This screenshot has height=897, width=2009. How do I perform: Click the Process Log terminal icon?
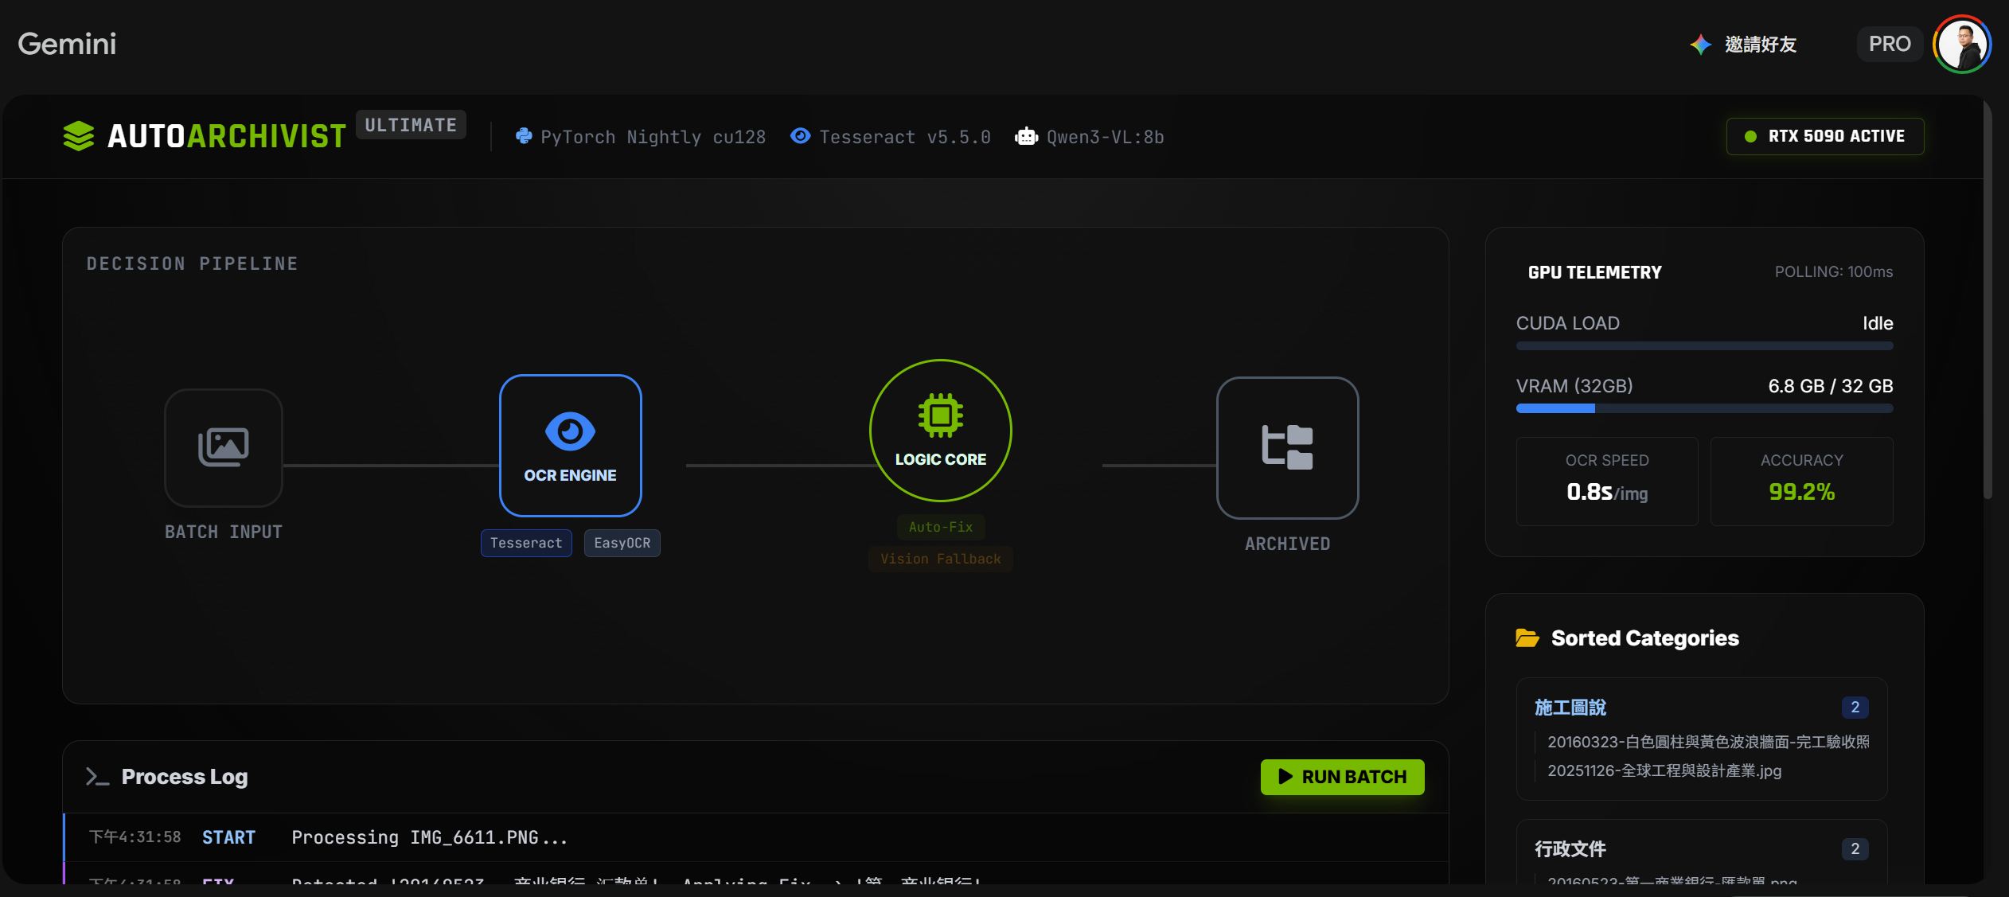pyautogui.click(x=97, y=777)
